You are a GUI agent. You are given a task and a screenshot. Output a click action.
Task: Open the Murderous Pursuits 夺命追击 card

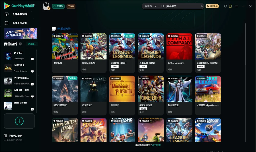click(122, 96)
